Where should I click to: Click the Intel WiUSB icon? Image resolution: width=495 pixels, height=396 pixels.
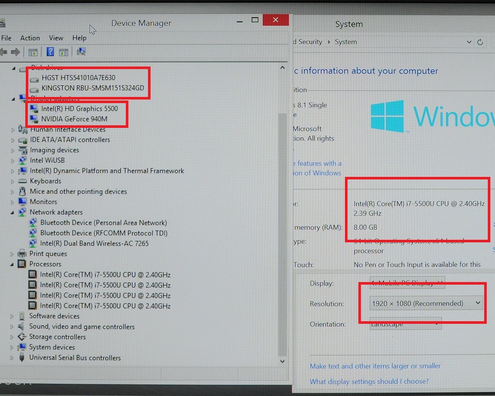click(22, 160)
